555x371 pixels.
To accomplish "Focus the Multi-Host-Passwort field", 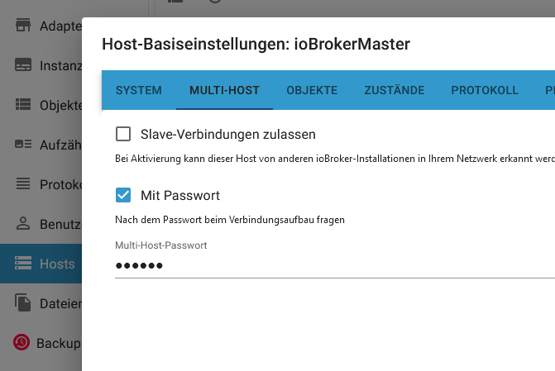I will click(335, 265).
